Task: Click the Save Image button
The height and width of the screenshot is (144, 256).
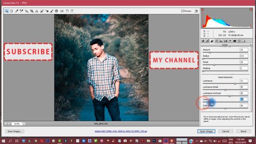Action: pyautogui.click(x=15, y=131)
